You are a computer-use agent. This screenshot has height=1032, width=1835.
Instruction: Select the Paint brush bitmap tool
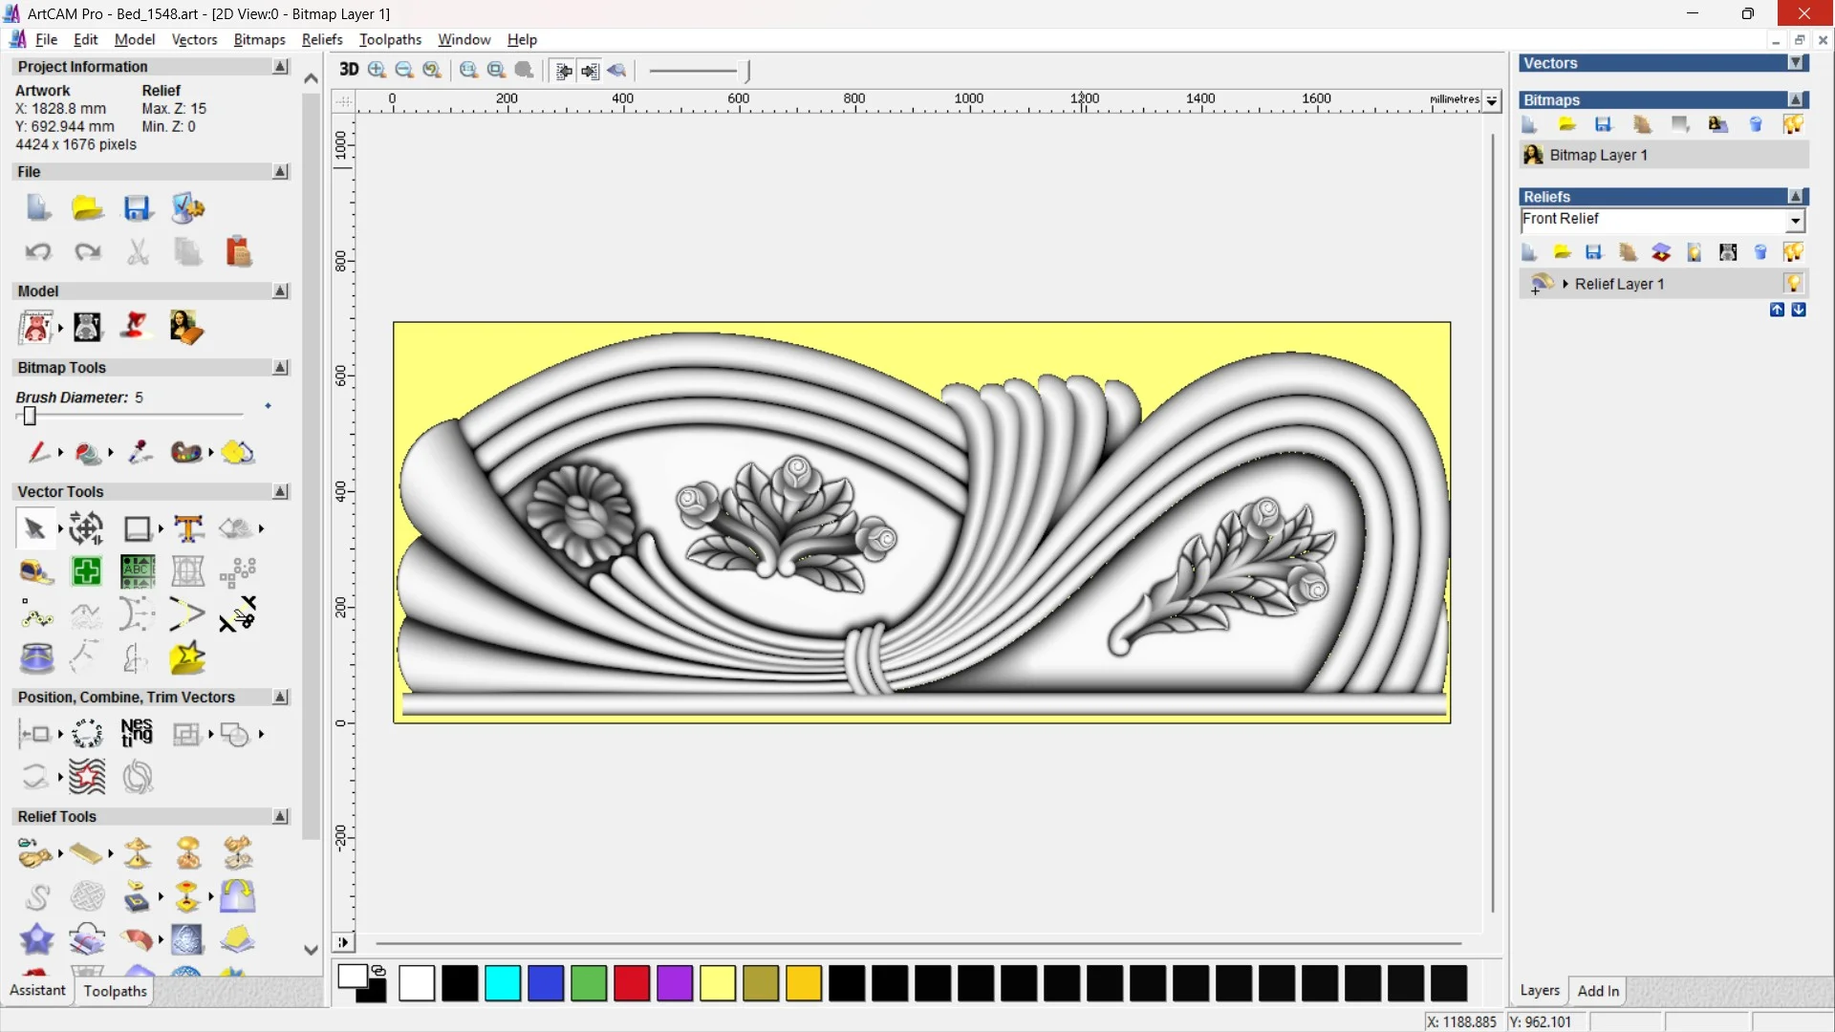38,452
